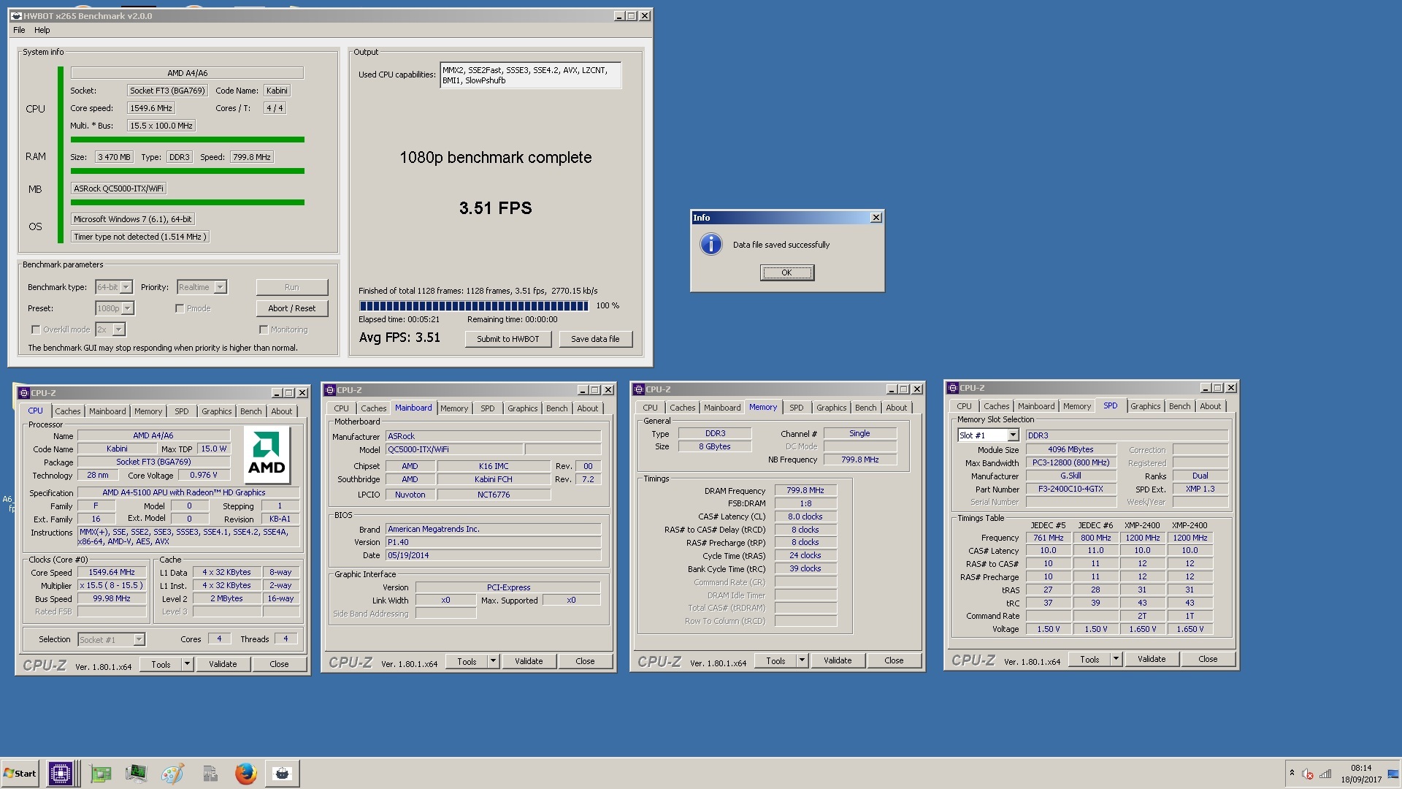Click Close button in CPU-Z Memory window
Image resolution: width=1402 pixels, height=789 pixels.
[894, 660]
